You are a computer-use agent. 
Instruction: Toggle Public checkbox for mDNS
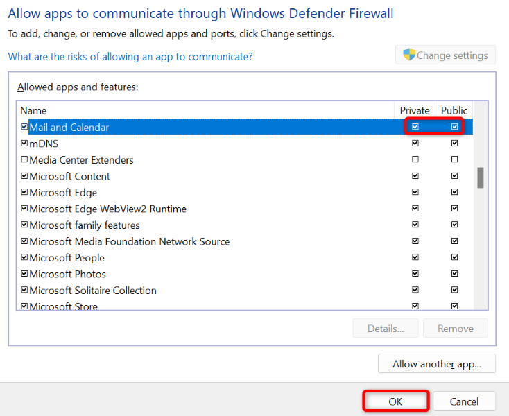pos(454,143)
